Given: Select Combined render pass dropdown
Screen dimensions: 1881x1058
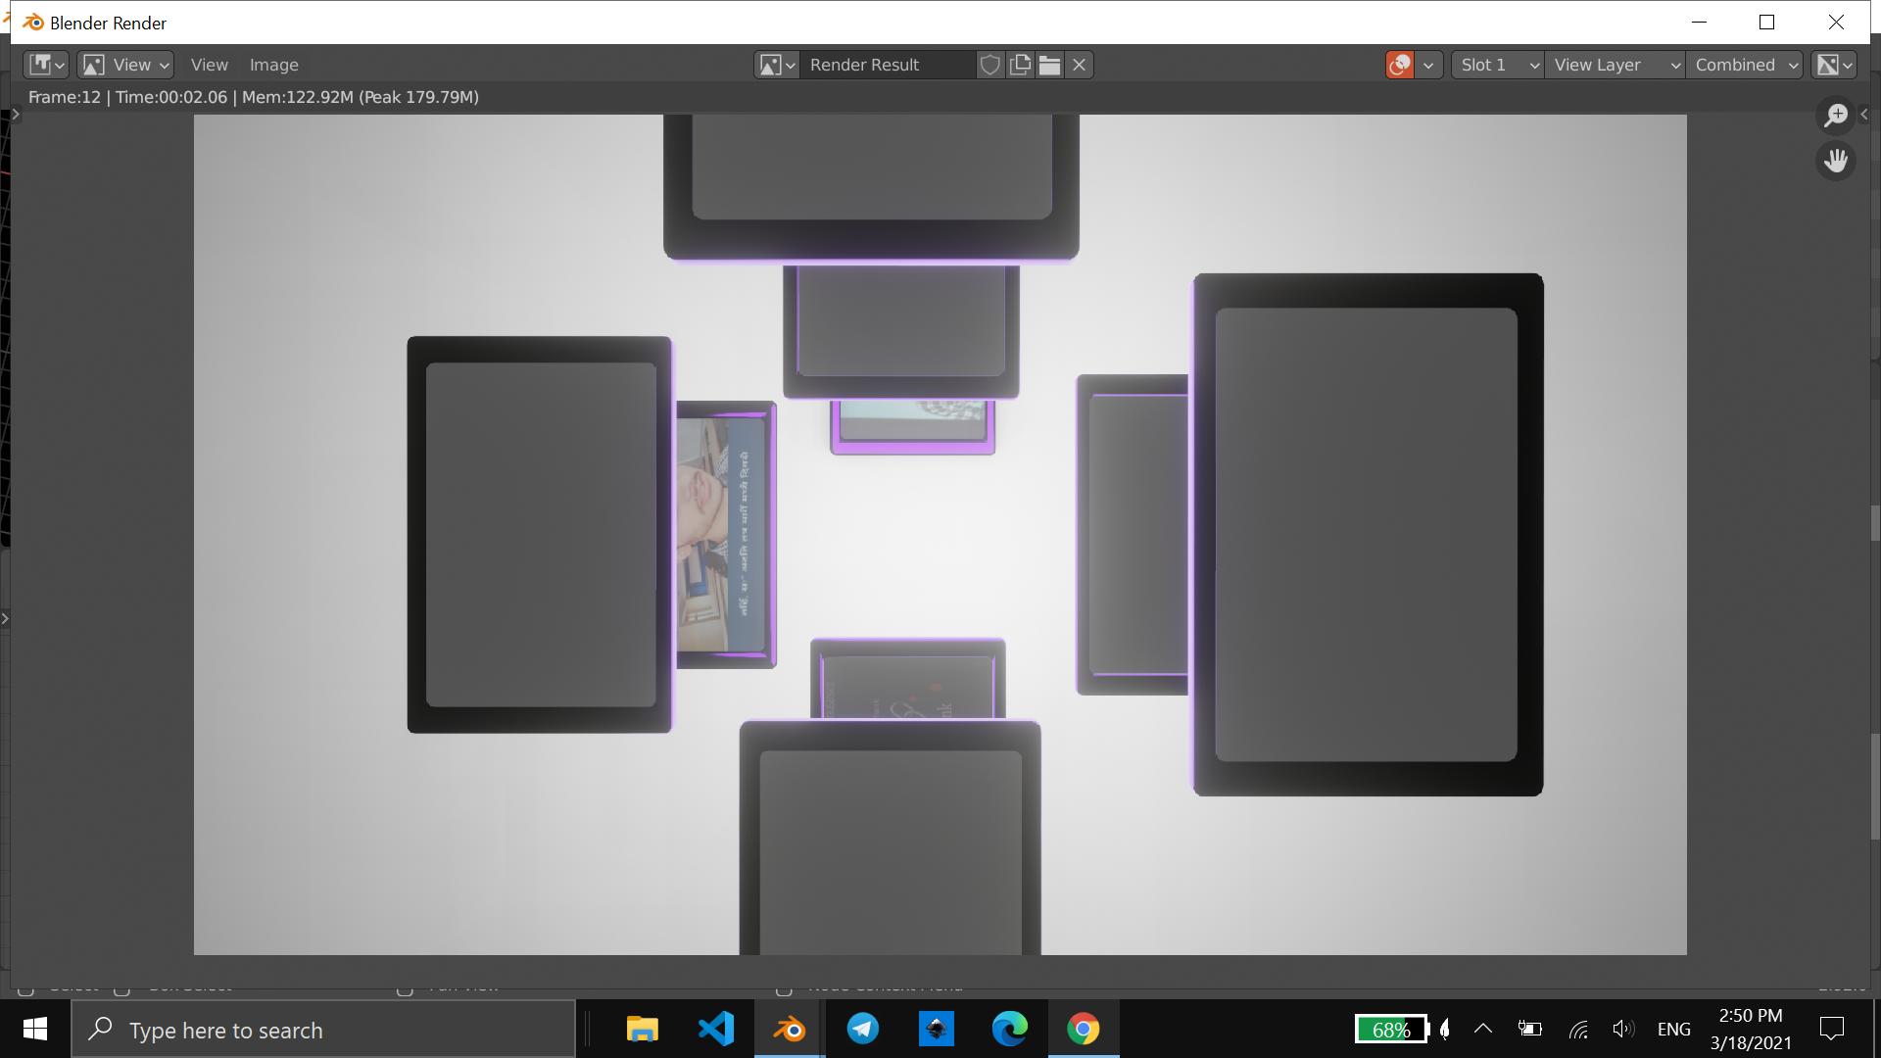Looking at the screenshot, I should click(x=1744, y=64).
